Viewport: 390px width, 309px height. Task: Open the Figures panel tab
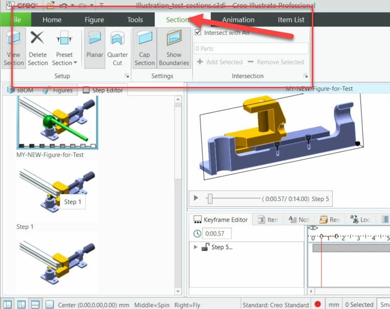58,90
